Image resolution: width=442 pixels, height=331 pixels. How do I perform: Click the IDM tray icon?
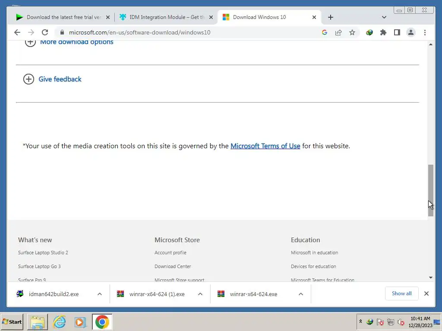tap(369, 322)
